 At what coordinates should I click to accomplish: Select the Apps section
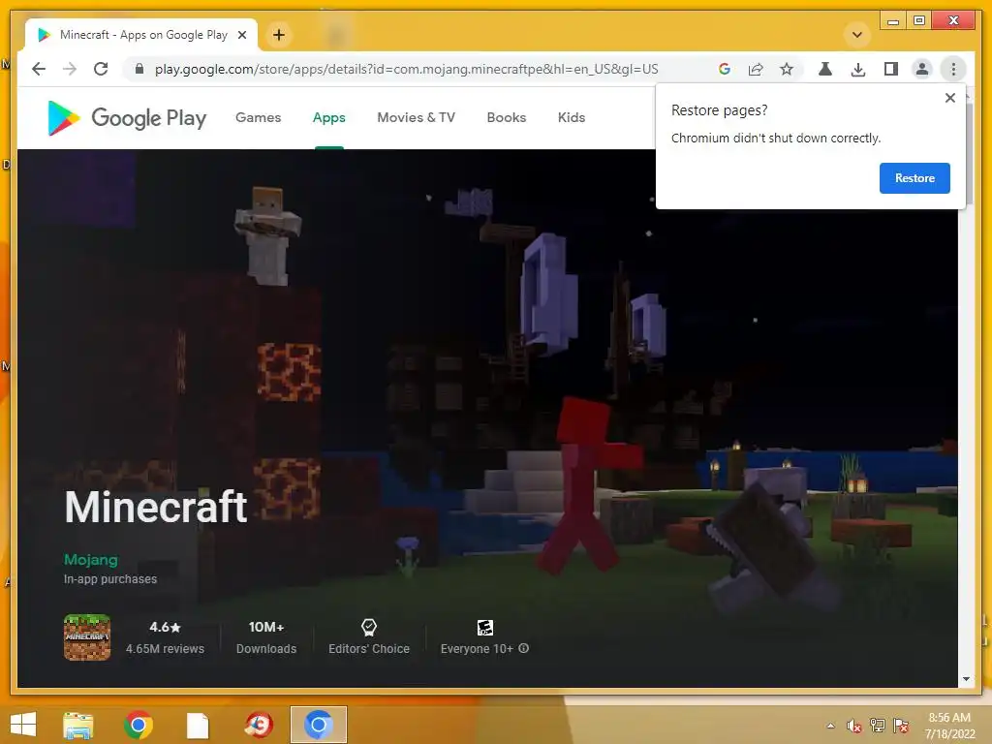pyautogui.click(x=329, y=117)
